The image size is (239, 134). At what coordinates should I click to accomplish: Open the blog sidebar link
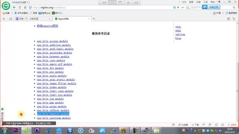pos(178,38)
